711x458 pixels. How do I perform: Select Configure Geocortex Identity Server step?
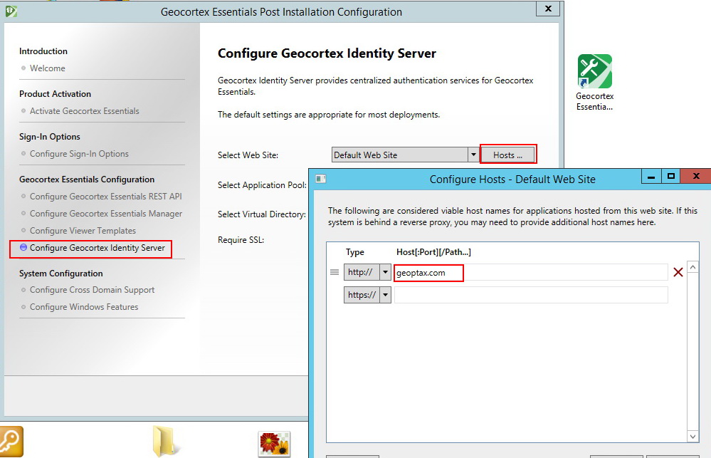(x=97, y=248)
